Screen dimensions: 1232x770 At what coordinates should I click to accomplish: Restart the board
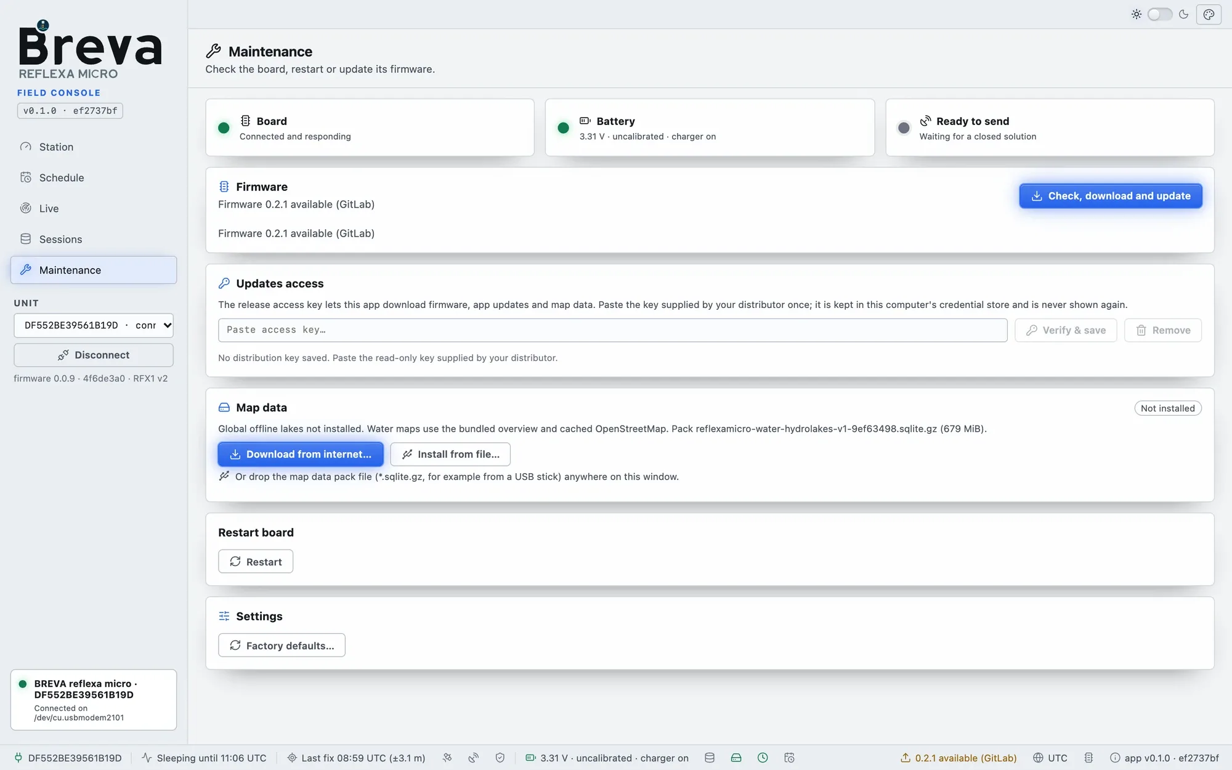[256, 561]
